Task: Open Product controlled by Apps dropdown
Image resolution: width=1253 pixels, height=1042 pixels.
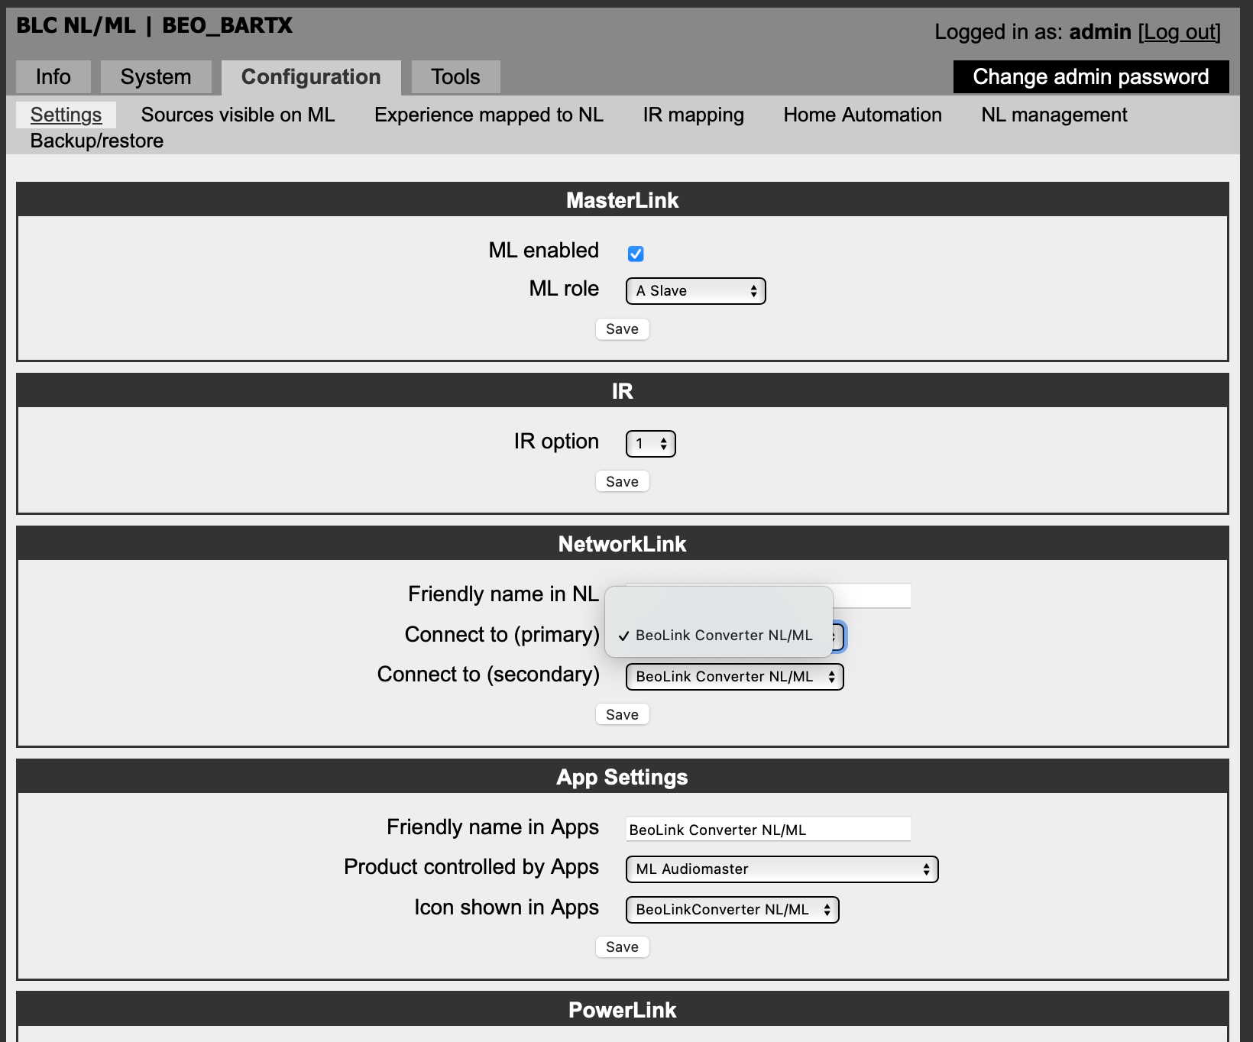Action: coord(782,869)
